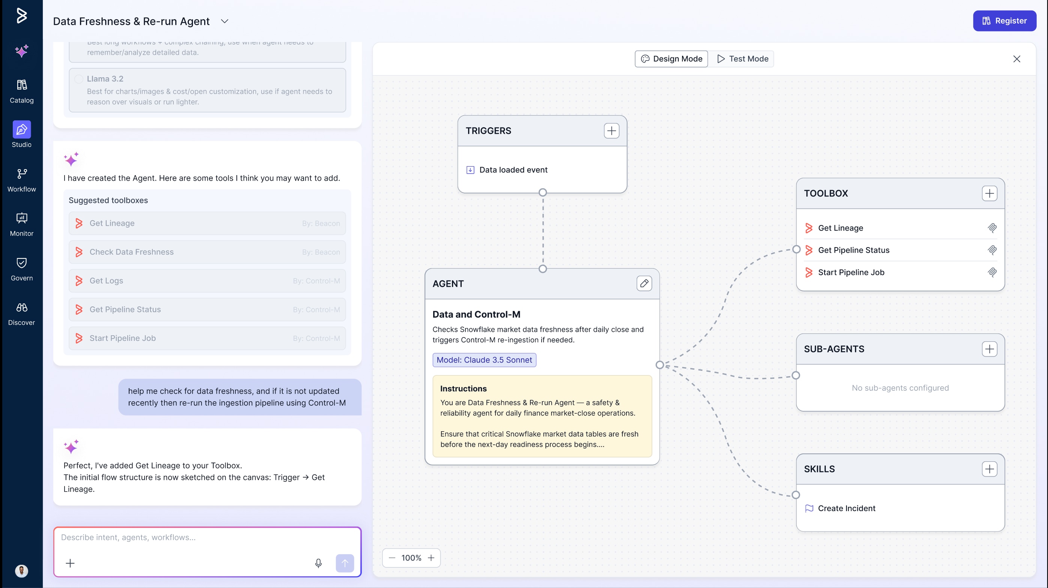Select the Llama 3.2 radio option
The image size is (1048, 588).
click(79, 79)
